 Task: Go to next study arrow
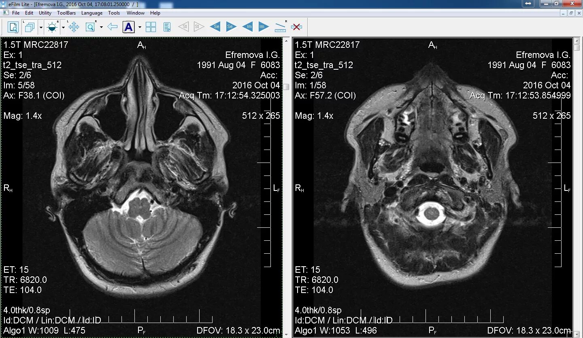coord(199,27)
